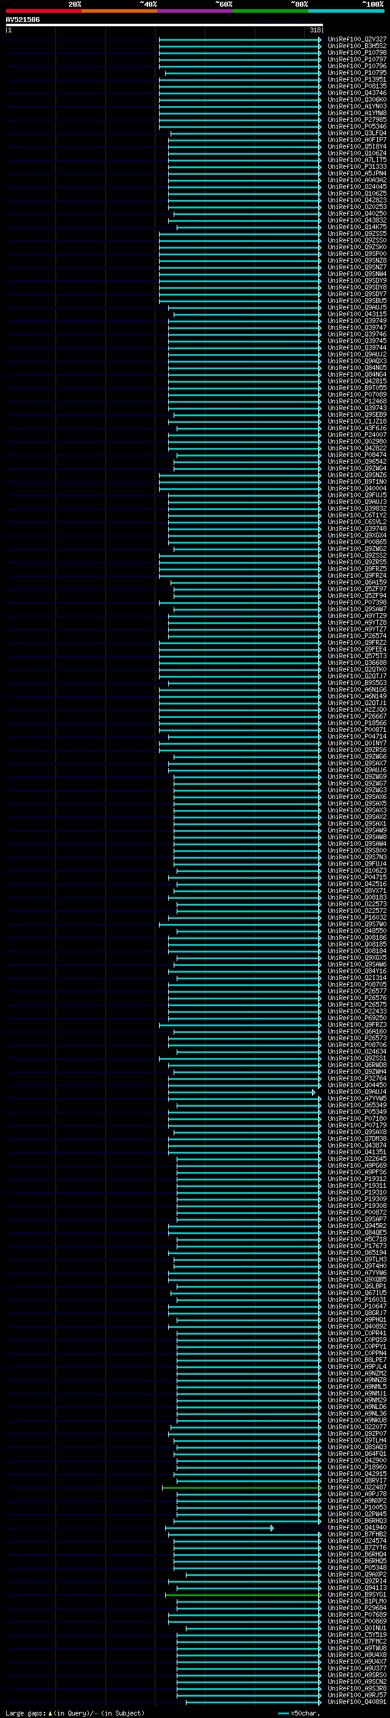
Task: Select the UniRef100_Q40250 hit label
Action: tap(357, 213)
